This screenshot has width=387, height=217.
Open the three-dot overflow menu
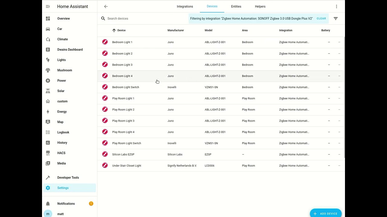pos(337,6)
